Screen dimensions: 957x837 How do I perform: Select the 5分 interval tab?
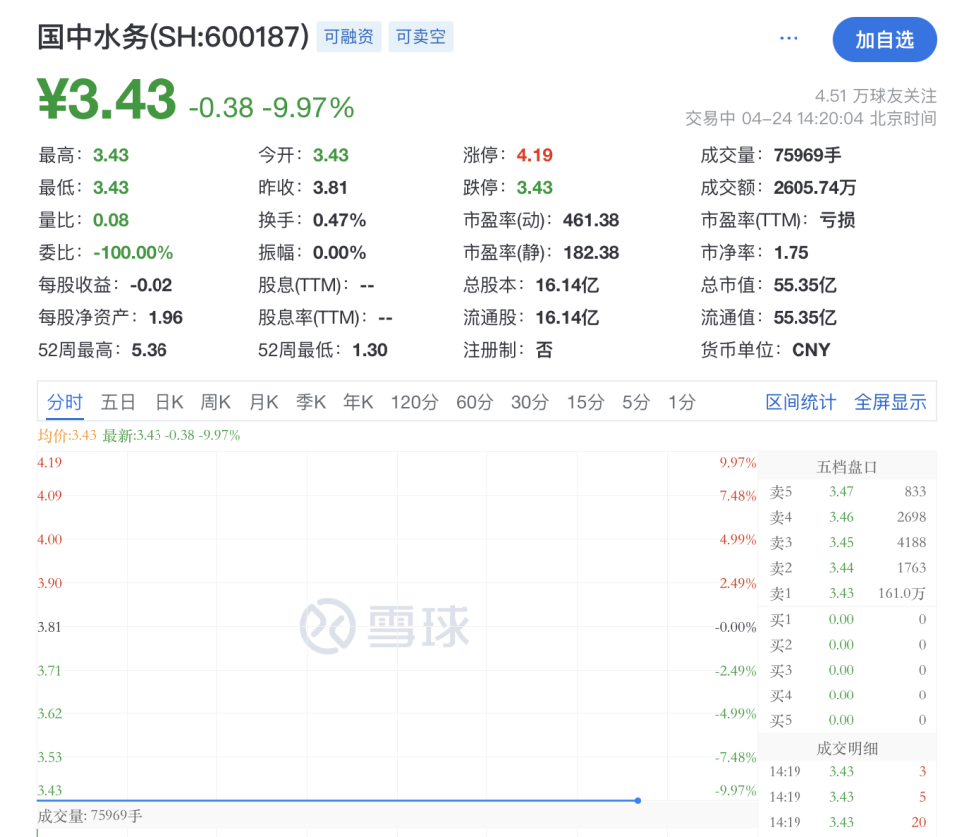point(636,402)
